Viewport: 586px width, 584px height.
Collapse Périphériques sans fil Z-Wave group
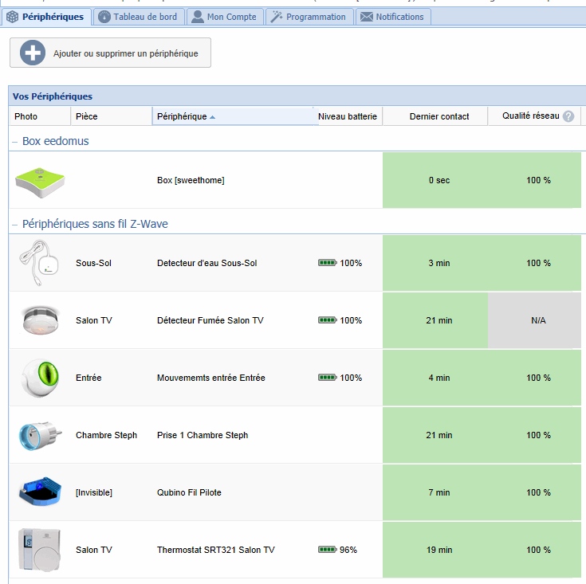tap(15, 225)
